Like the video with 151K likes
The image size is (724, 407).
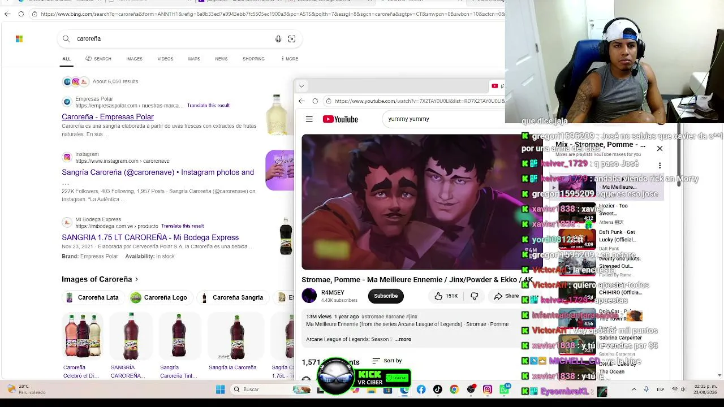[447, 296]
